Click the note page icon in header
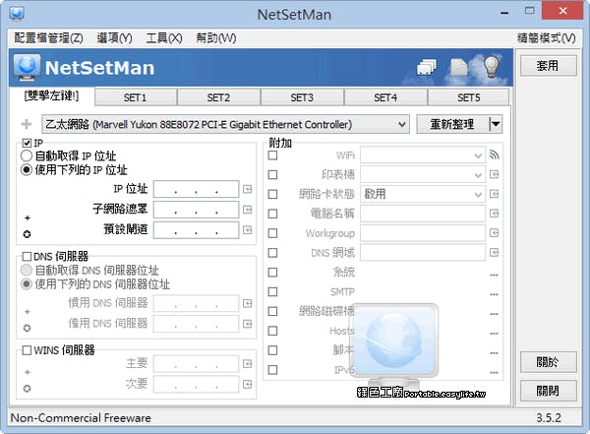This screenshot has height=434, width=590. 459,68
